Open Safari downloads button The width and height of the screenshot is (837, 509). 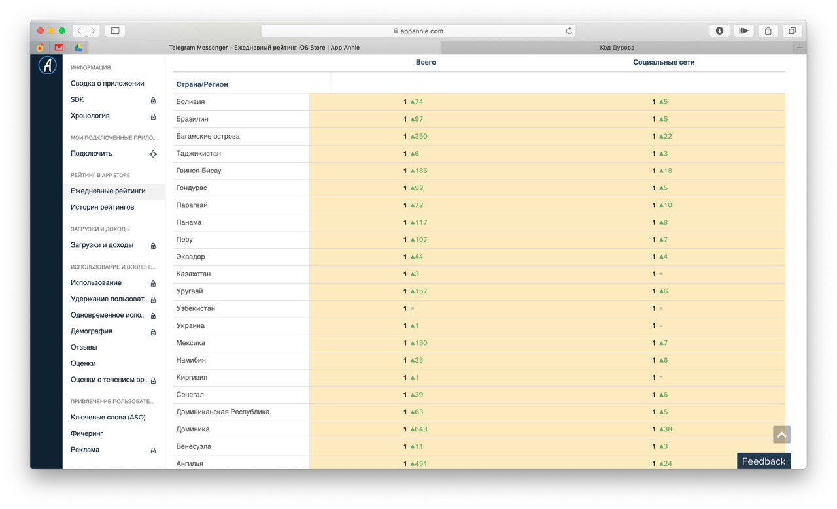(719, 31)
